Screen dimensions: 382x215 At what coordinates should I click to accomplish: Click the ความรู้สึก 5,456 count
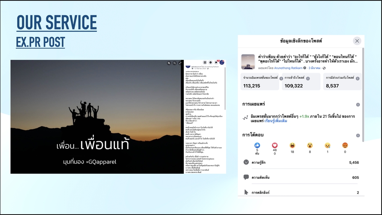pyautogui.click(x=354, y=163)
